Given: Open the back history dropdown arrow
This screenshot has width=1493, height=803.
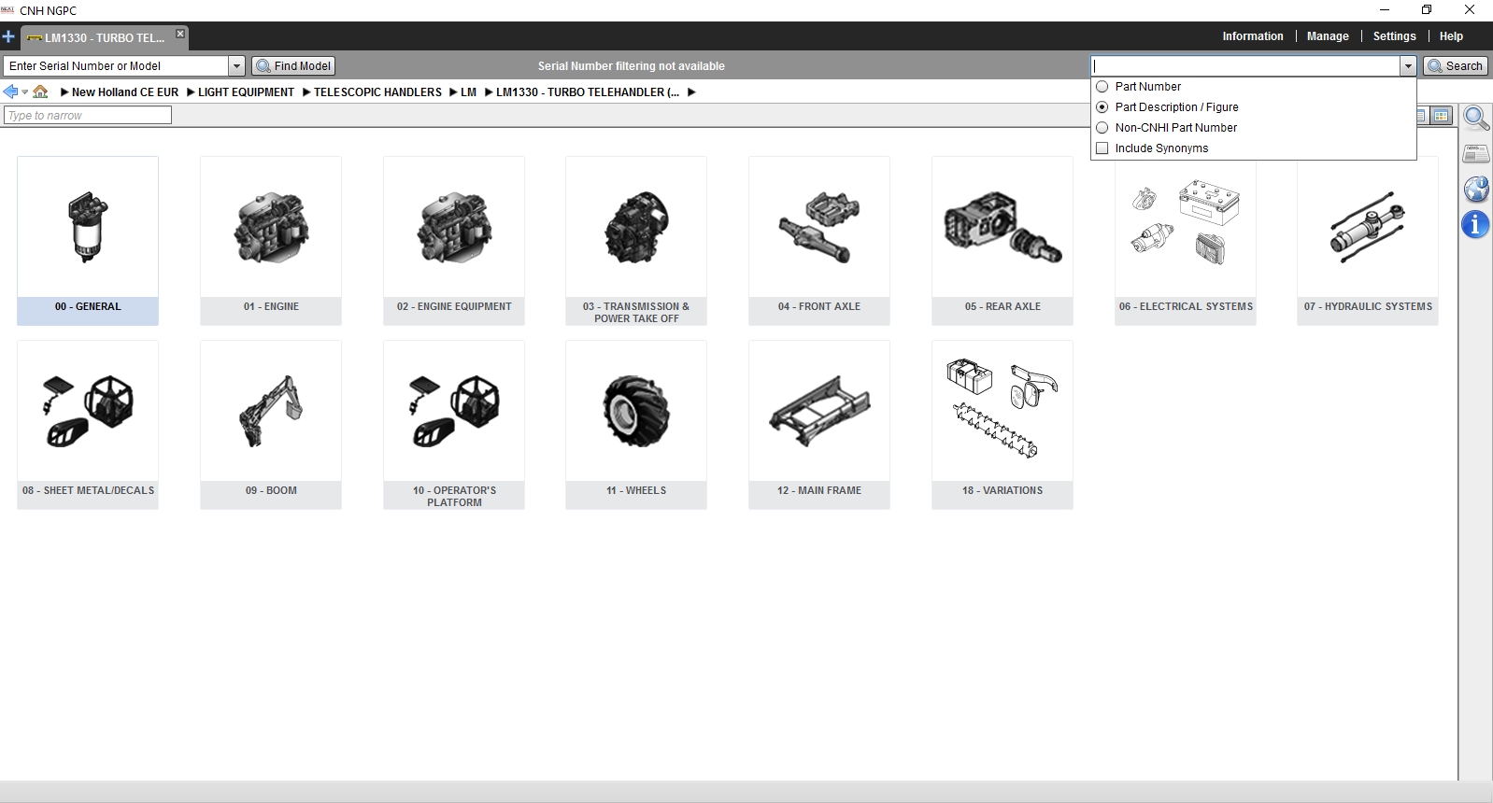Looking at the screenshot, I should 25,92.
